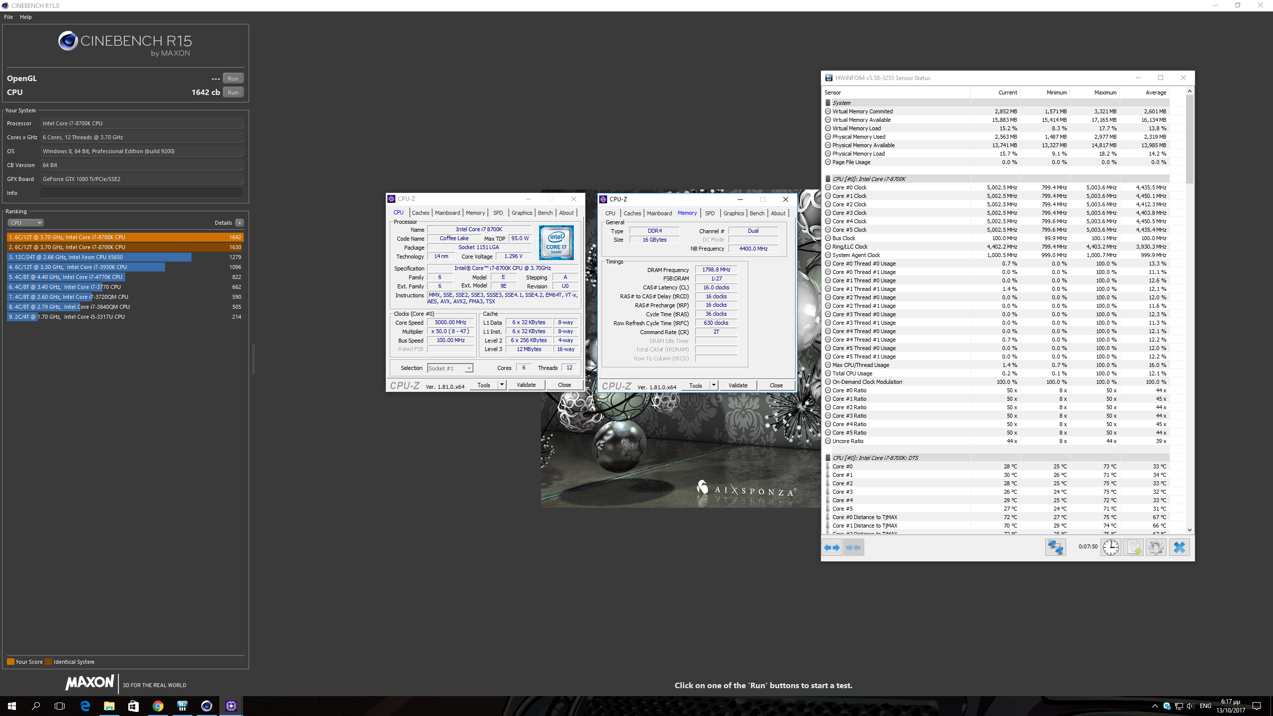Viewport: 1273px width, 716px height.
Task: Open Tools dropdown arrow in CPU-Z Memory window
Action: [x=714, y=385]
